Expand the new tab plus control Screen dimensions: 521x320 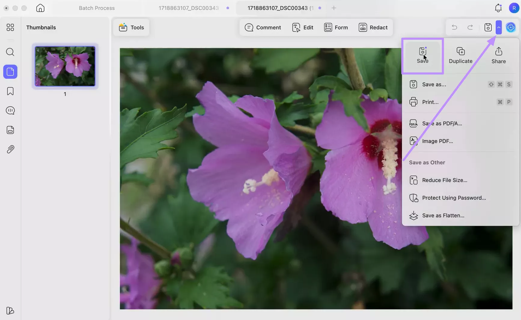334,8
